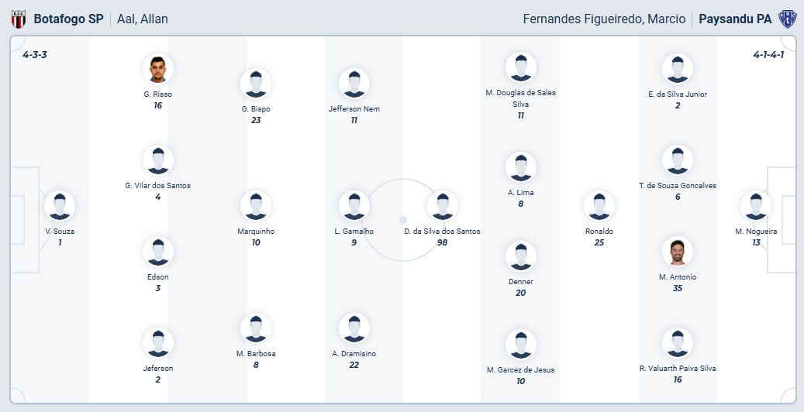This screenshot has width=804, height=412.
Task: Click the Botafogo SP club crest
Action: click(18, 19)
